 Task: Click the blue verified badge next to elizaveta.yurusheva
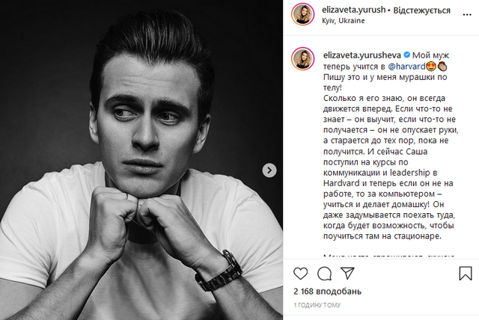coord(406,55)
